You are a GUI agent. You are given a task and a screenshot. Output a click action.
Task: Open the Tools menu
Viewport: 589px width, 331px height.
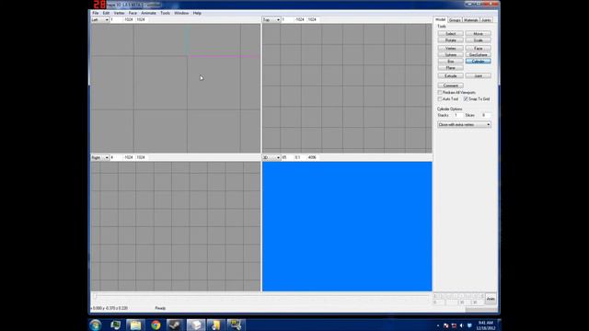[x=166, y=13]
